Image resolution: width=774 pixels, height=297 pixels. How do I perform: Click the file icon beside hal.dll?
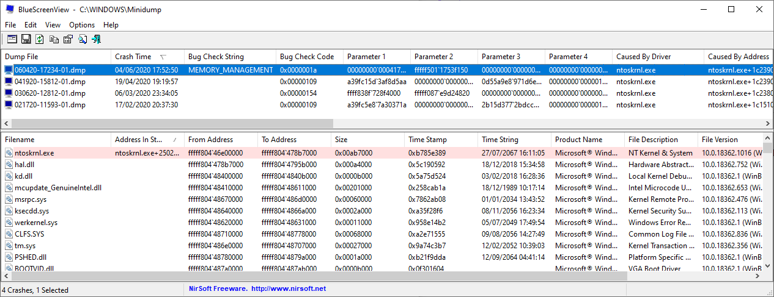pyautogui.click(x=9, y=165)
